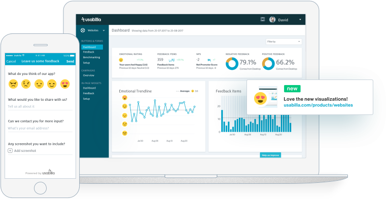Click the Tell us all about it field
The width and height of the screenshot is (389, 199).
coord(40,106)
